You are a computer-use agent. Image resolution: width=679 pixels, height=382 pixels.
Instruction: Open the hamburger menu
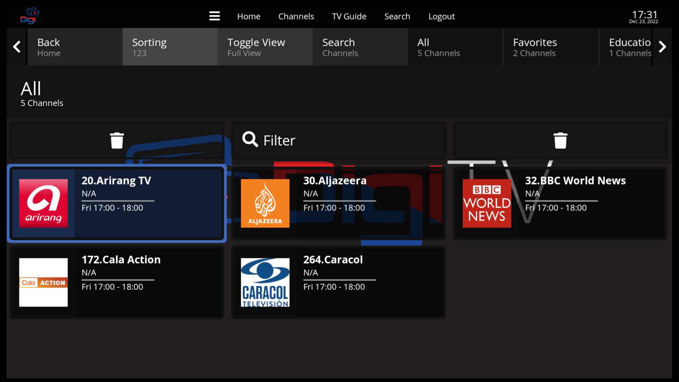[214, 16]
